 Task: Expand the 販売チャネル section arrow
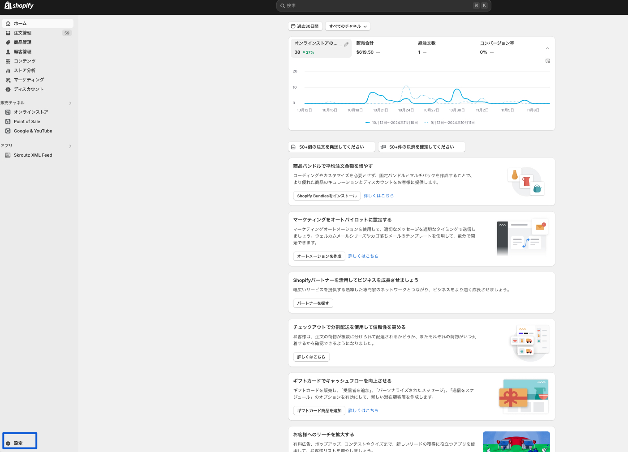(70, 103)
